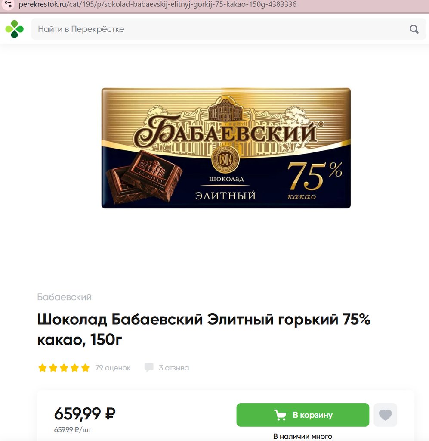Click the fourth rating star

[74, 368]
